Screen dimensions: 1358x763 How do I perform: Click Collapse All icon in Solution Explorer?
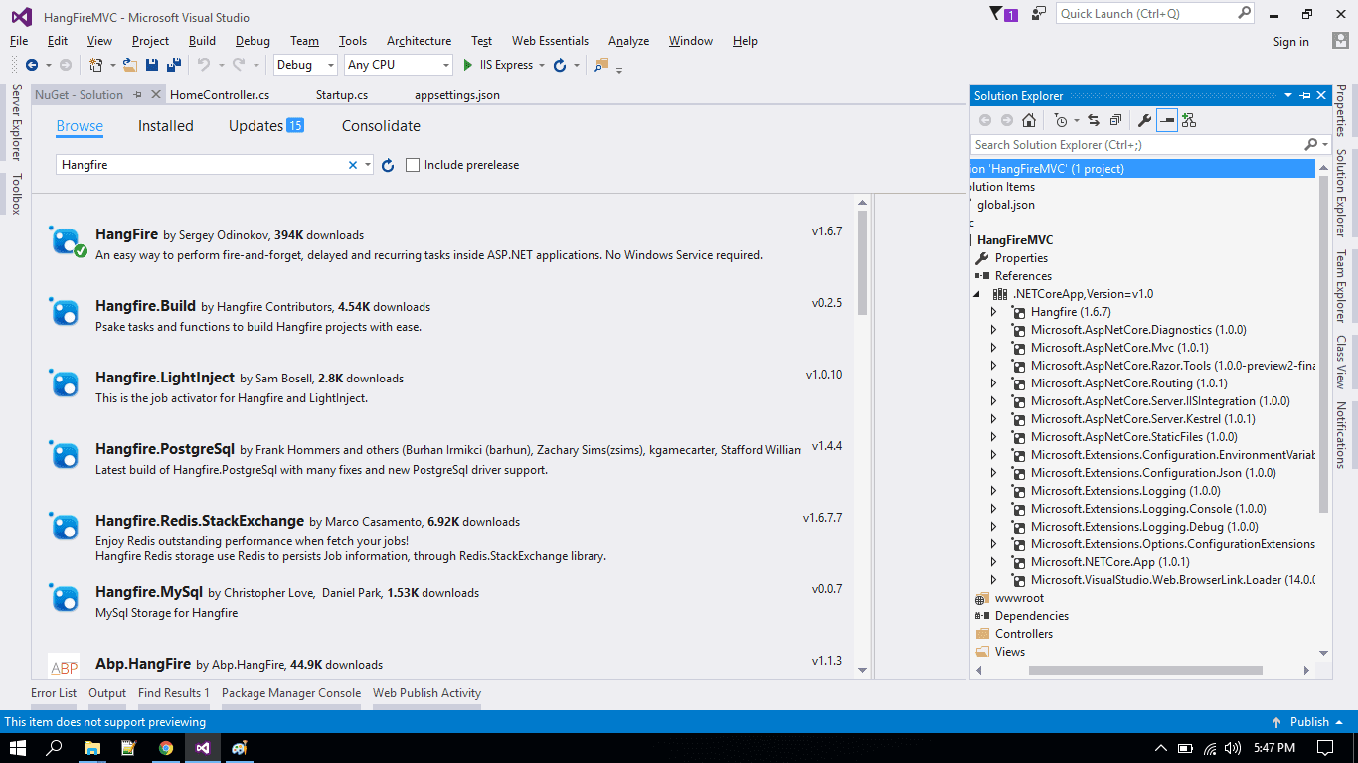[x=1115, y=120]
